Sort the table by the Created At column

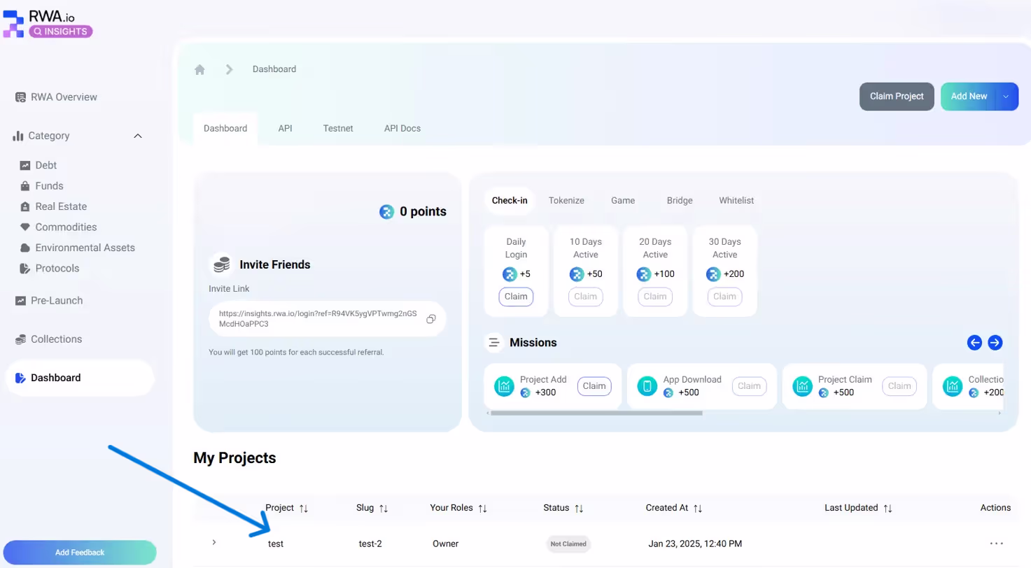[x=698, y=509]
